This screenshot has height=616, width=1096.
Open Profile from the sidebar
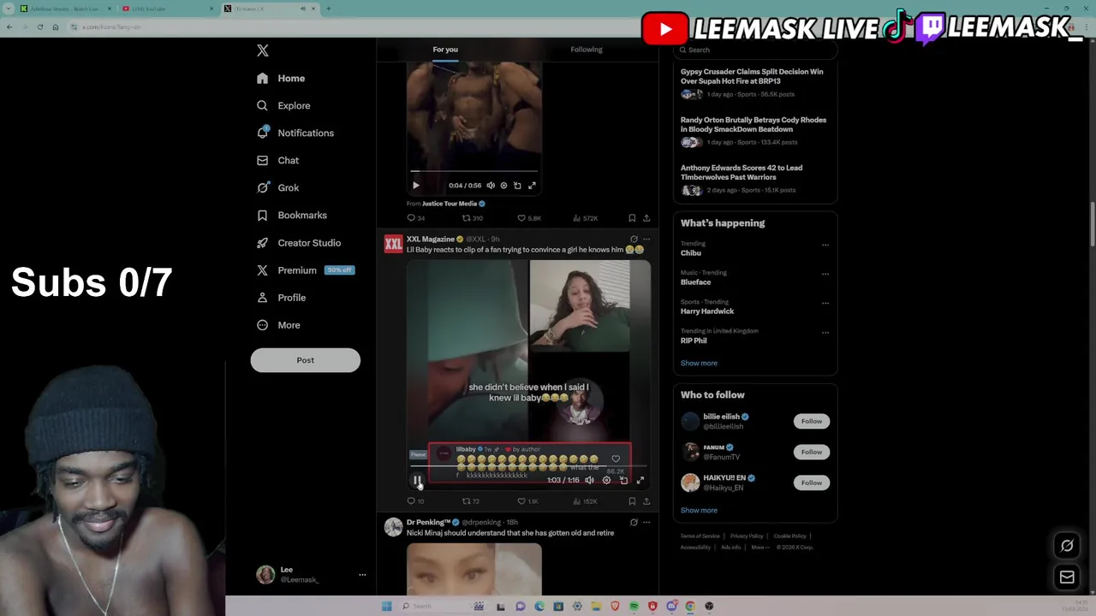(282, 297)
